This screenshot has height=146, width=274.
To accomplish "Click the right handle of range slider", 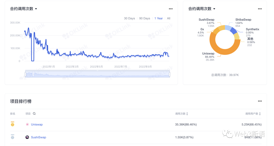I will pyautogui.click(x=169, y=75).
